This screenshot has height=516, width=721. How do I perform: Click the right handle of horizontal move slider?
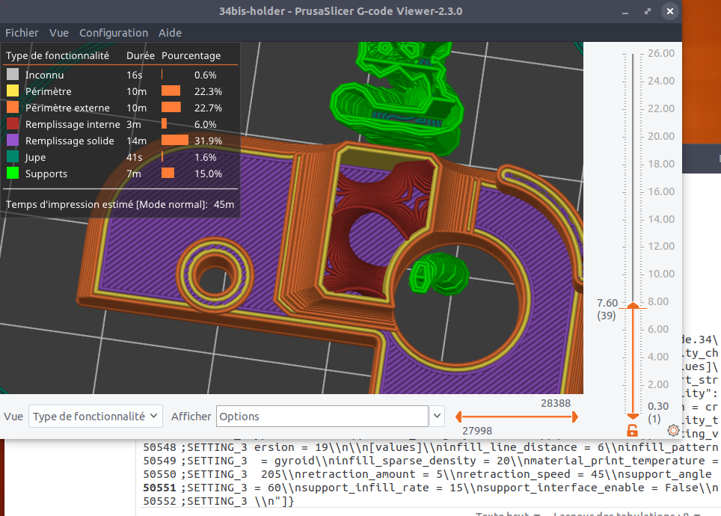[574, 417]
